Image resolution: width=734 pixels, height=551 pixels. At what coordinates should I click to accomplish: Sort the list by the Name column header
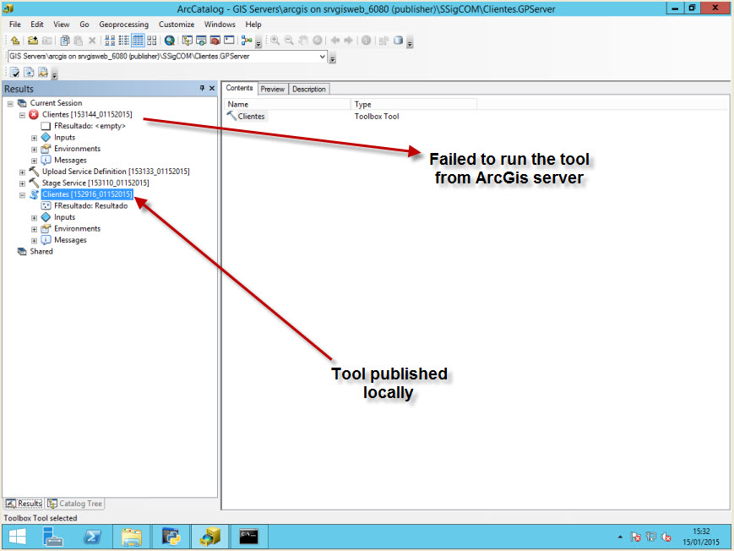[287, 104]
